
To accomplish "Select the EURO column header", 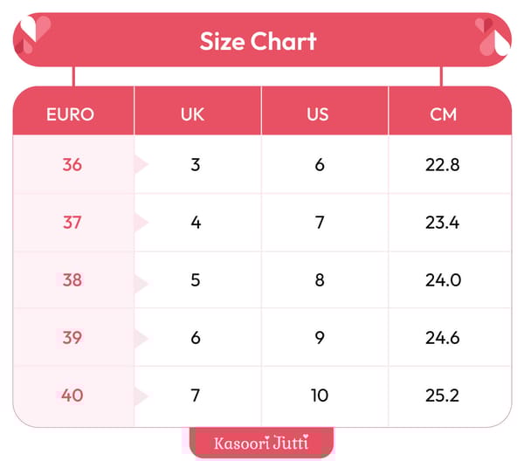I will pyautogui.click(x=72, y=114).
